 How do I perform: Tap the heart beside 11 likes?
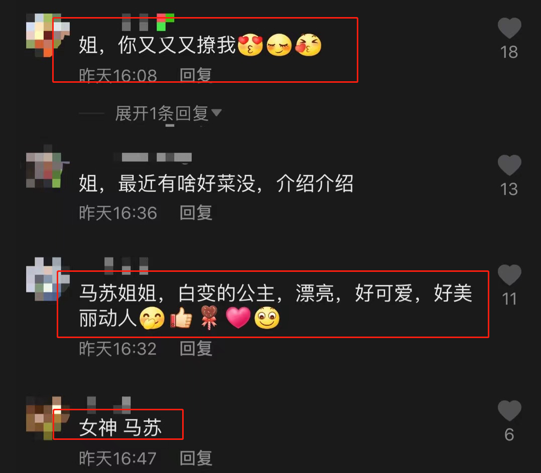[509, 275]
